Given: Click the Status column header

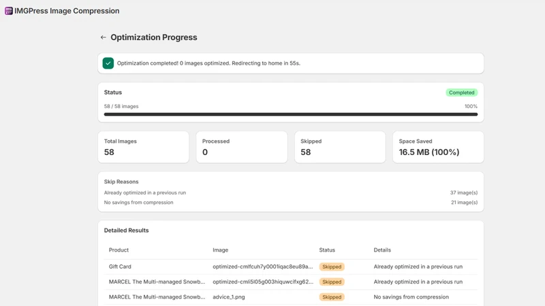Looking at the screenshot, I should pos(327,250).
